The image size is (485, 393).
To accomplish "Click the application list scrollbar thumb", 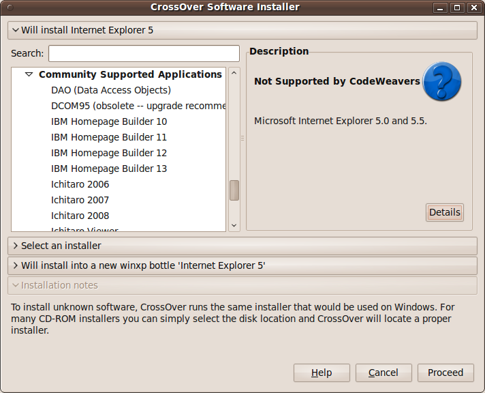I will (234, 190).
